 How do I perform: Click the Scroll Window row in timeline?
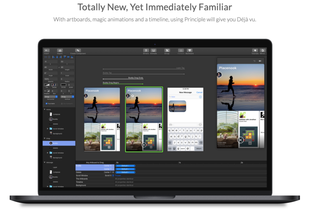coord(171,175)
